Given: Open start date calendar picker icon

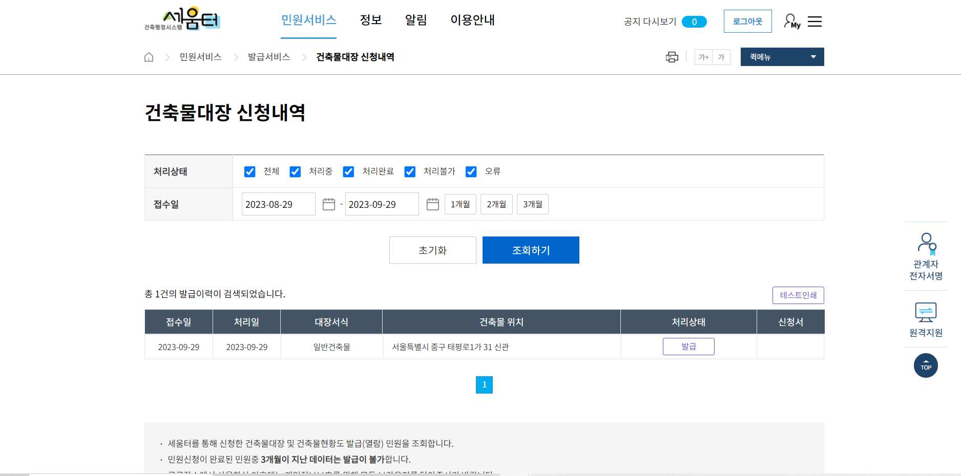Looking at the screenshot, I should (x=329, y=204).
